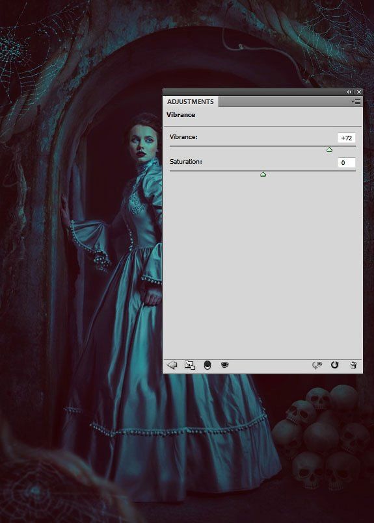Reset adjustment to defaults icon
The height and width of the screenshot is (523, 374).
[334, 365]
